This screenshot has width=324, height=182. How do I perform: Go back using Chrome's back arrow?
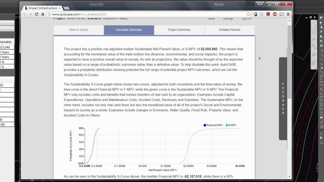pos(25,14)
